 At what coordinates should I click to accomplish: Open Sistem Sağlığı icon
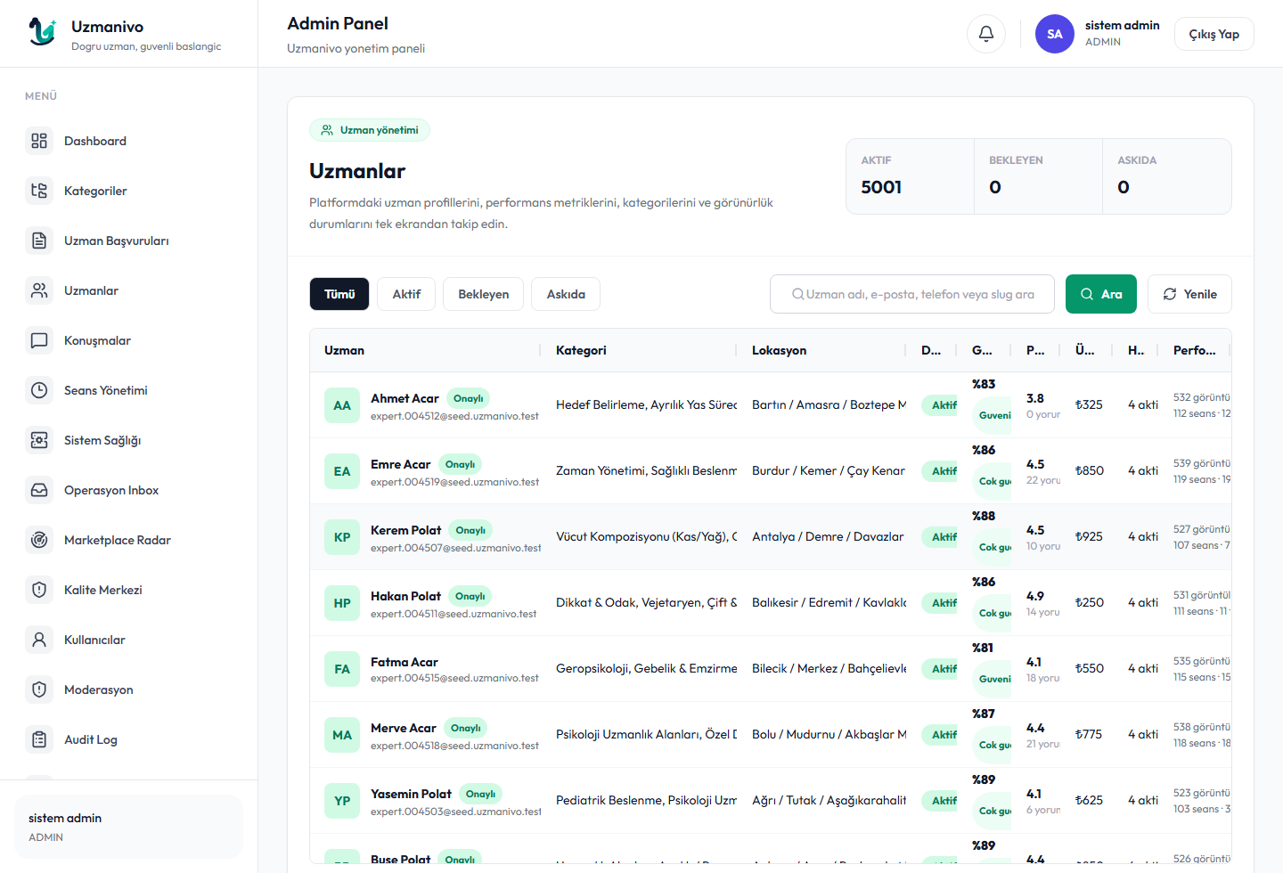click(39, 440)
